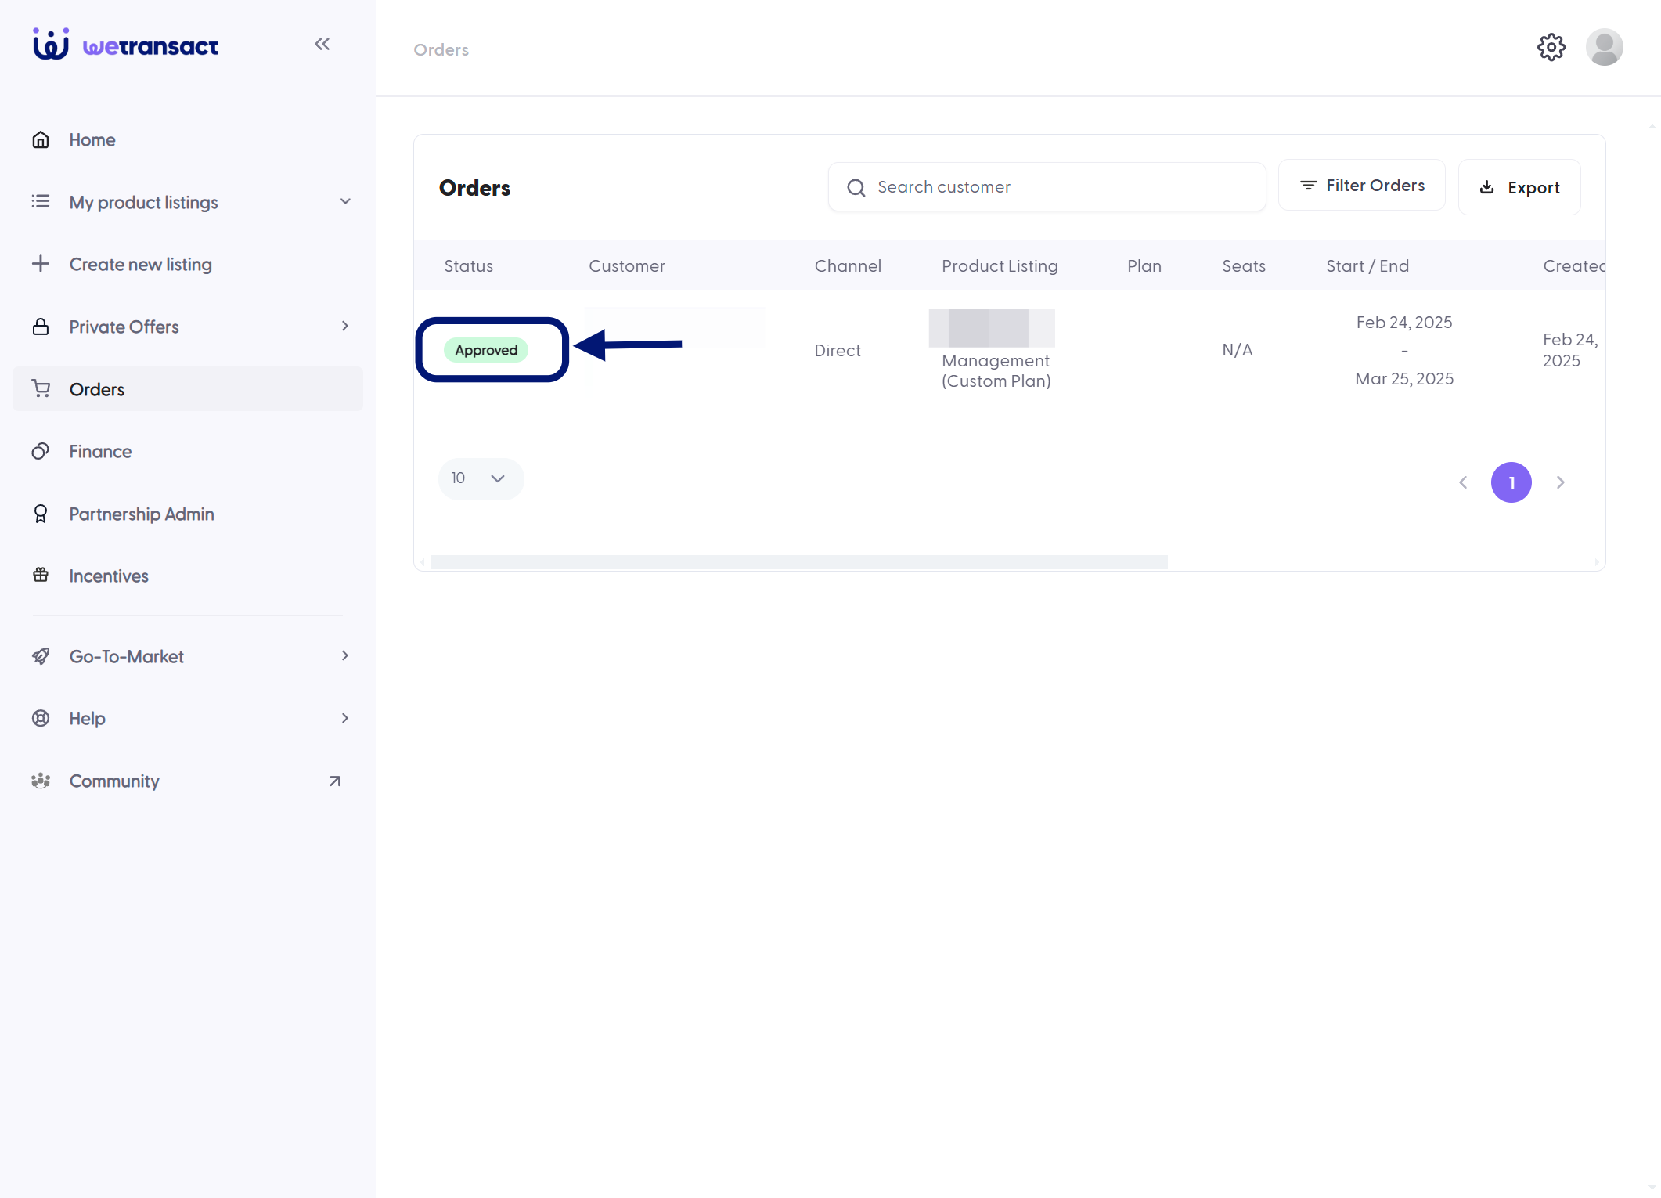This screenshot has height=1198, width=1661.
Task: Click the WeTransact logo
Action: tap(125, 45)
